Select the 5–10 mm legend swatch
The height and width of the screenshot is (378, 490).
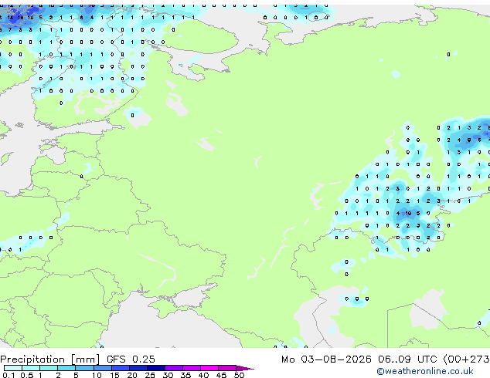(x=85, y=368)
